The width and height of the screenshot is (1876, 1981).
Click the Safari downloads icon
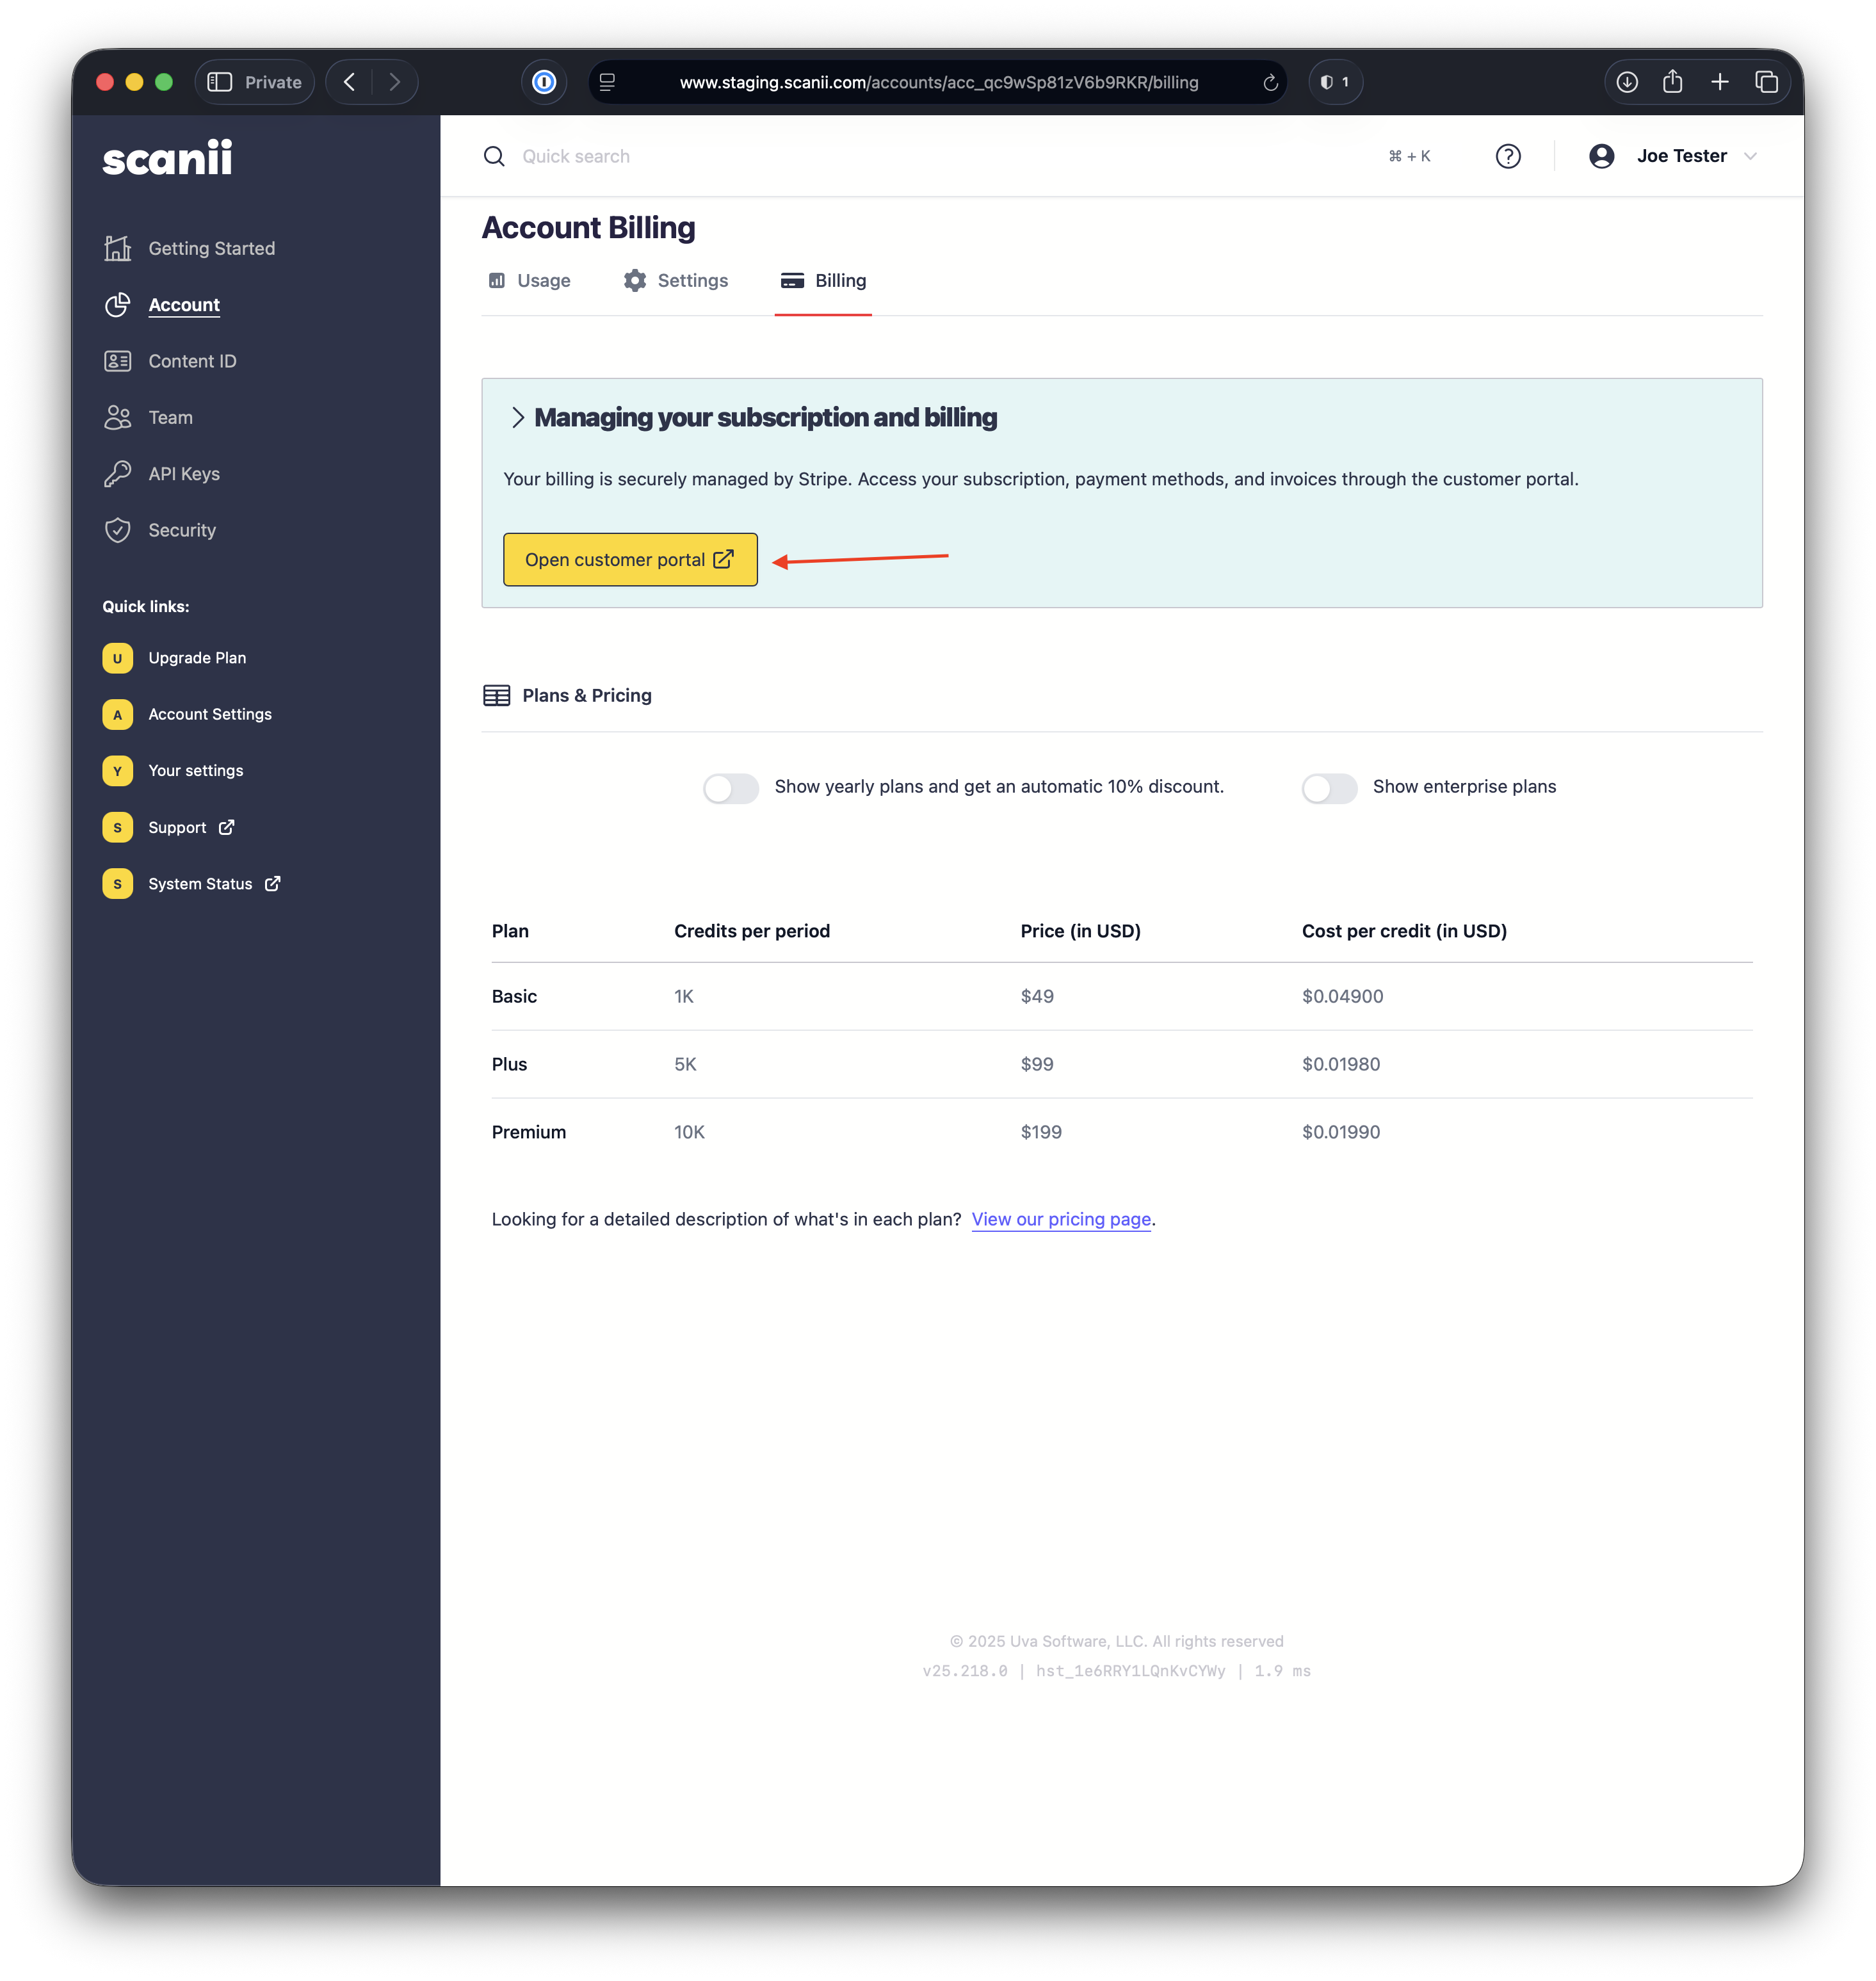pos(1627,82)
